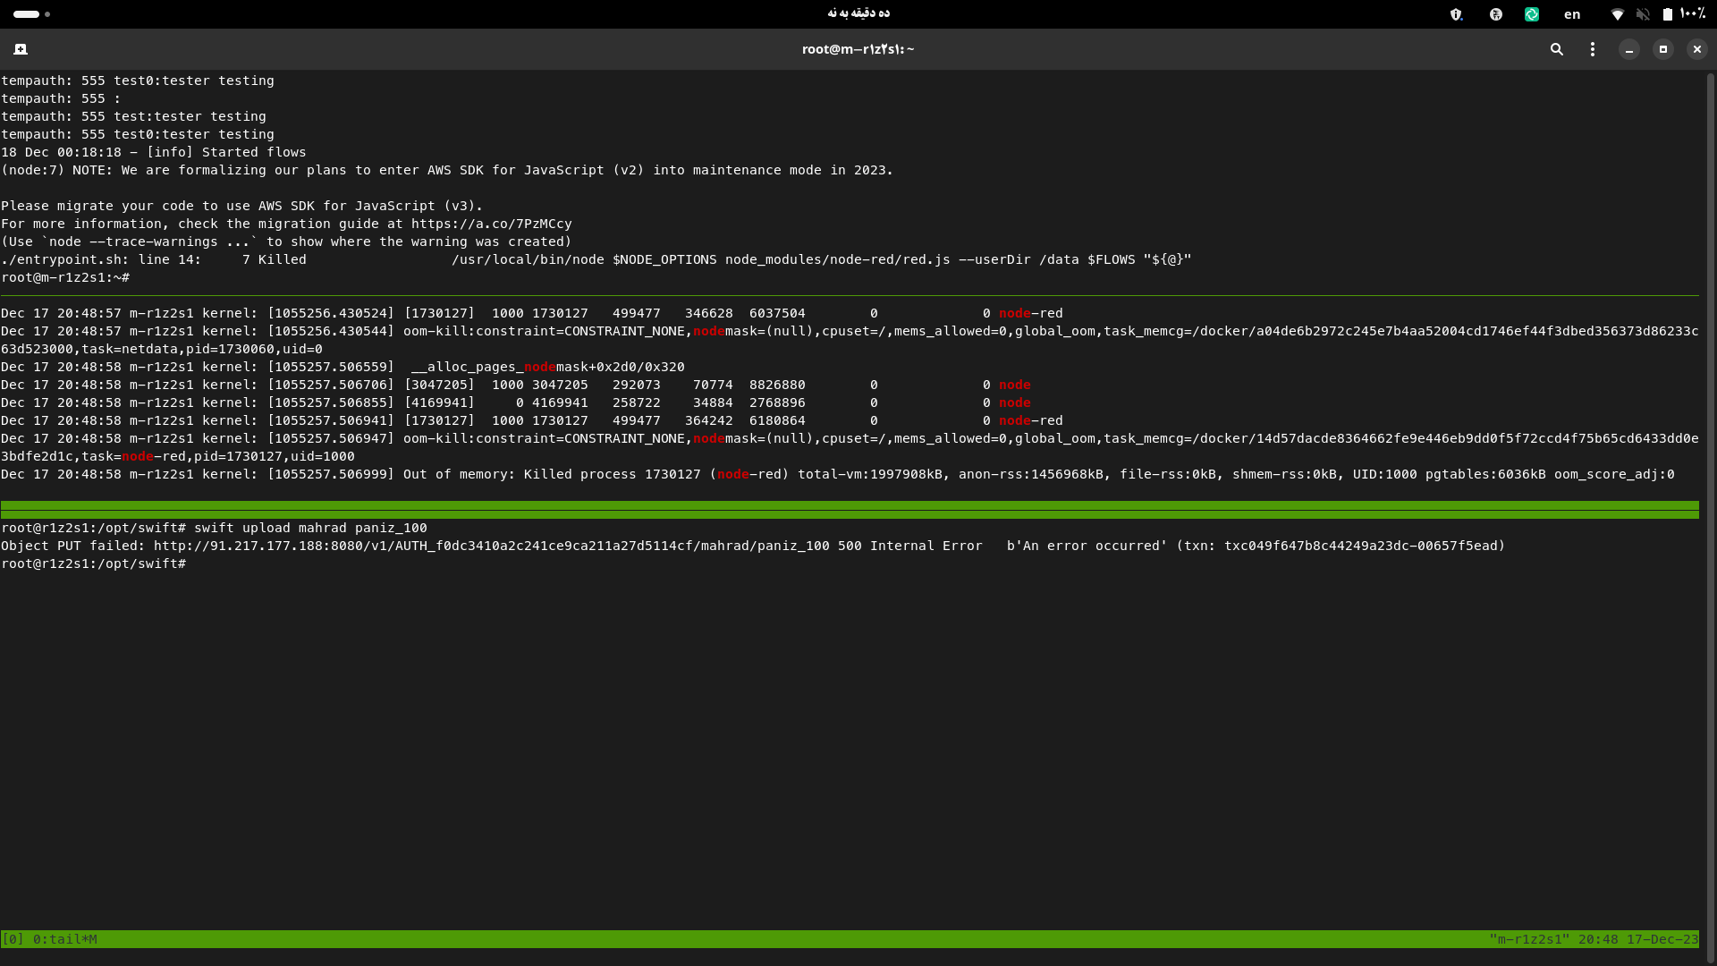Click the terminal vertical scrollbar
The height and width of the screenshot is (966, 1717).
[1710, 501]
